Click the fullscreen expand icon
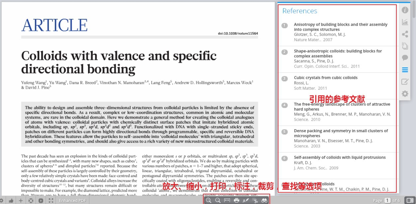416x204 pixels. 51,201
